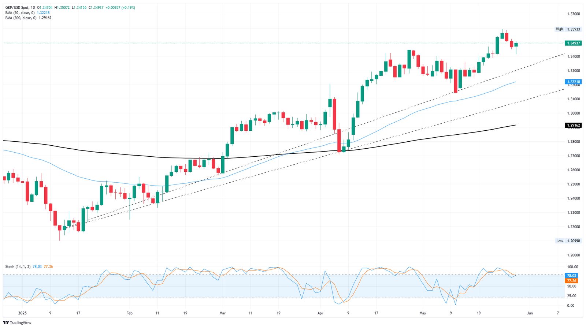
Task: Click the TradingView text link
Action: tap(21, 323)
